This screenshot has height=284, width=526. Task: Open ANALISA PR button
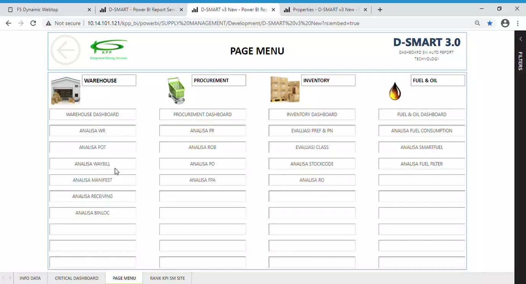[x=203, y=131]
